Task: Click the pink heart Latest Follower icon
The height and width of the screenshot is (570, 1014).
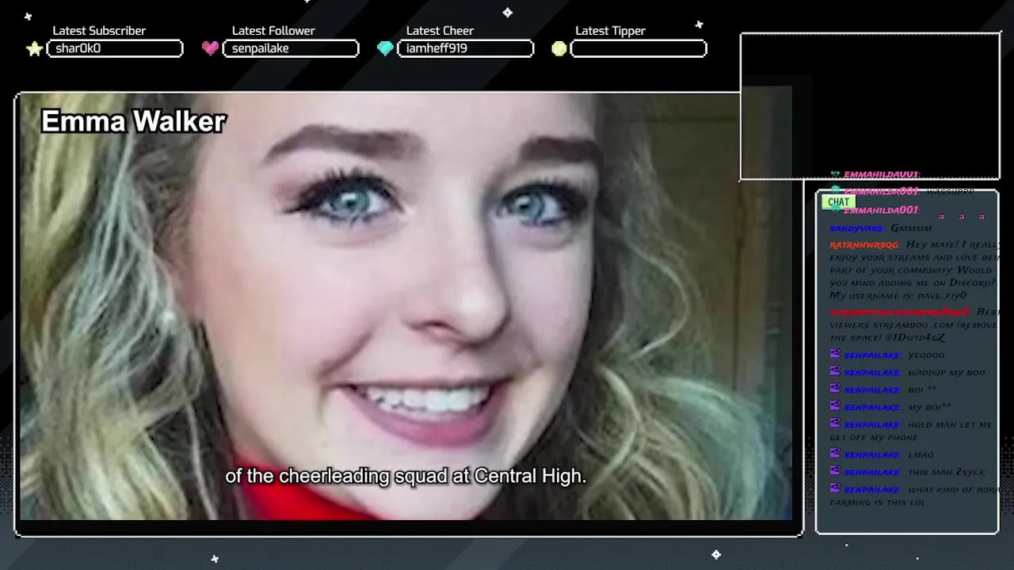Action: coord(210,48)
